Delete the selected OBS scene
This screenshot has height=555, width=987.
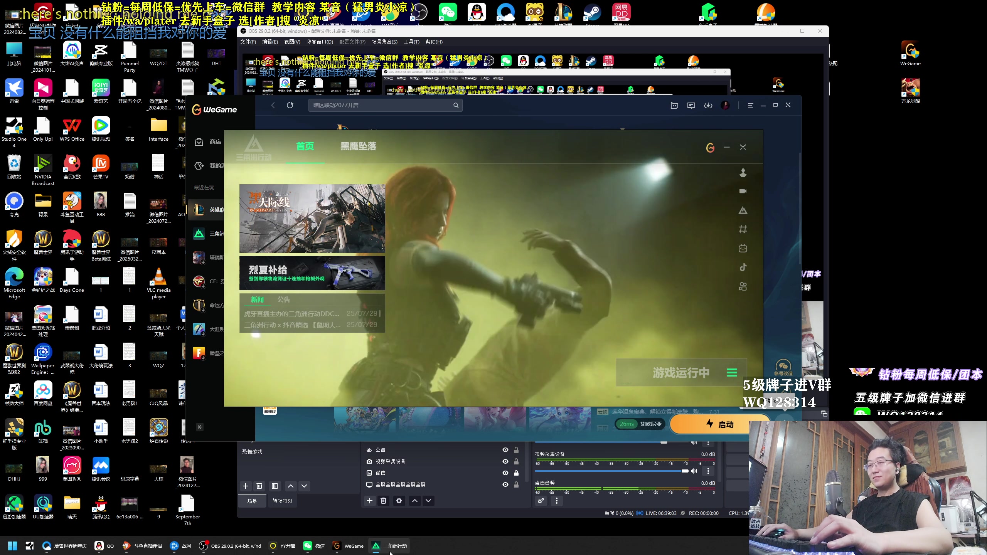[x=259, y=486]
